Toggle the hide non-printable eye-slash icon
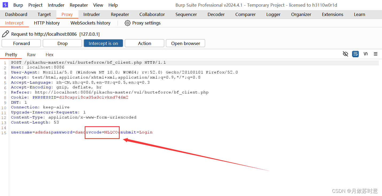 coord(345,54)
